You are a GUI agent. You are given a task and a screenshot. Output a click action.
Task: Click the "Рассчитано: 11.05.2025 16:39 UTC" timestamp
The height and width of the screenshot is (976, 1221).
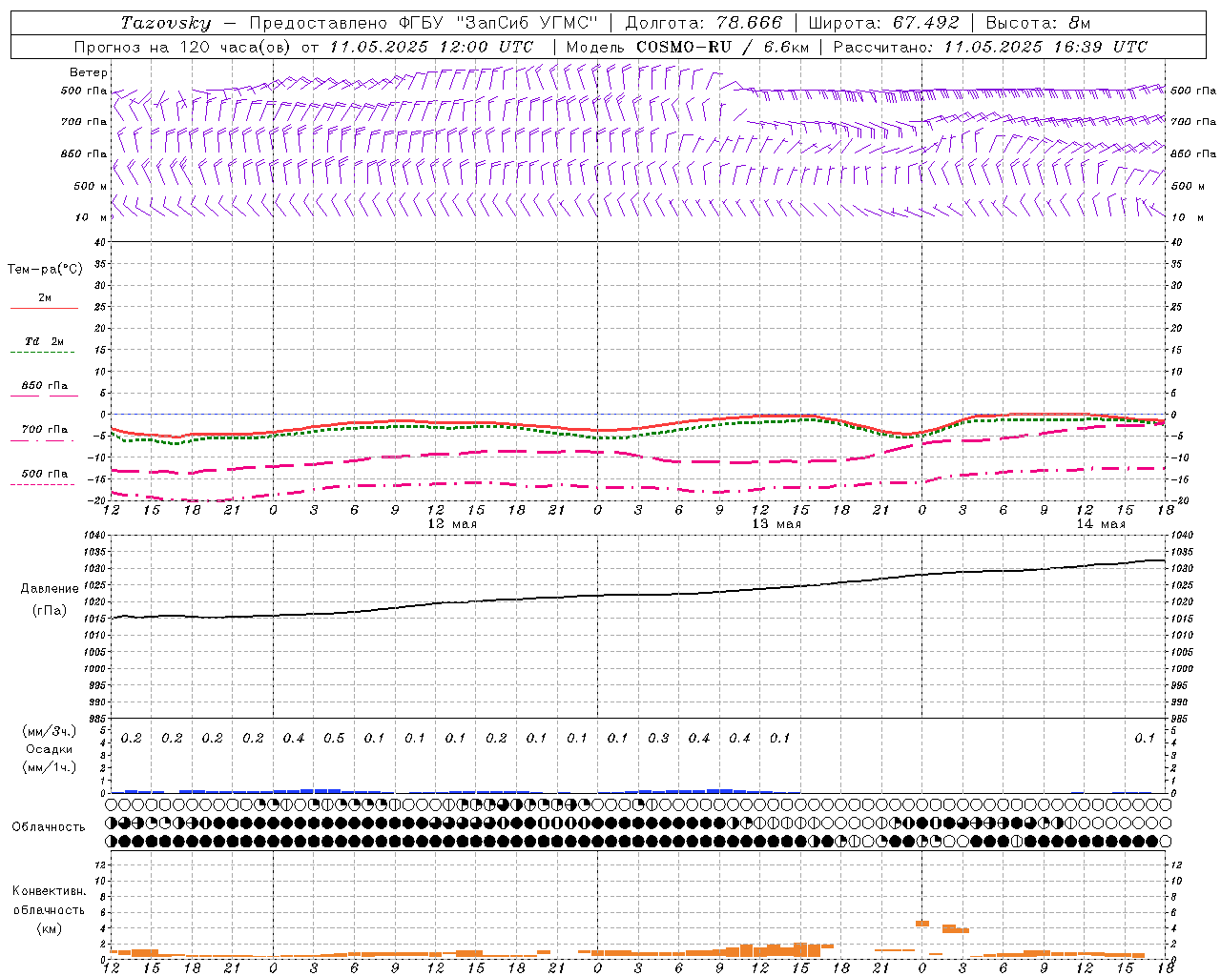[990, 47]
